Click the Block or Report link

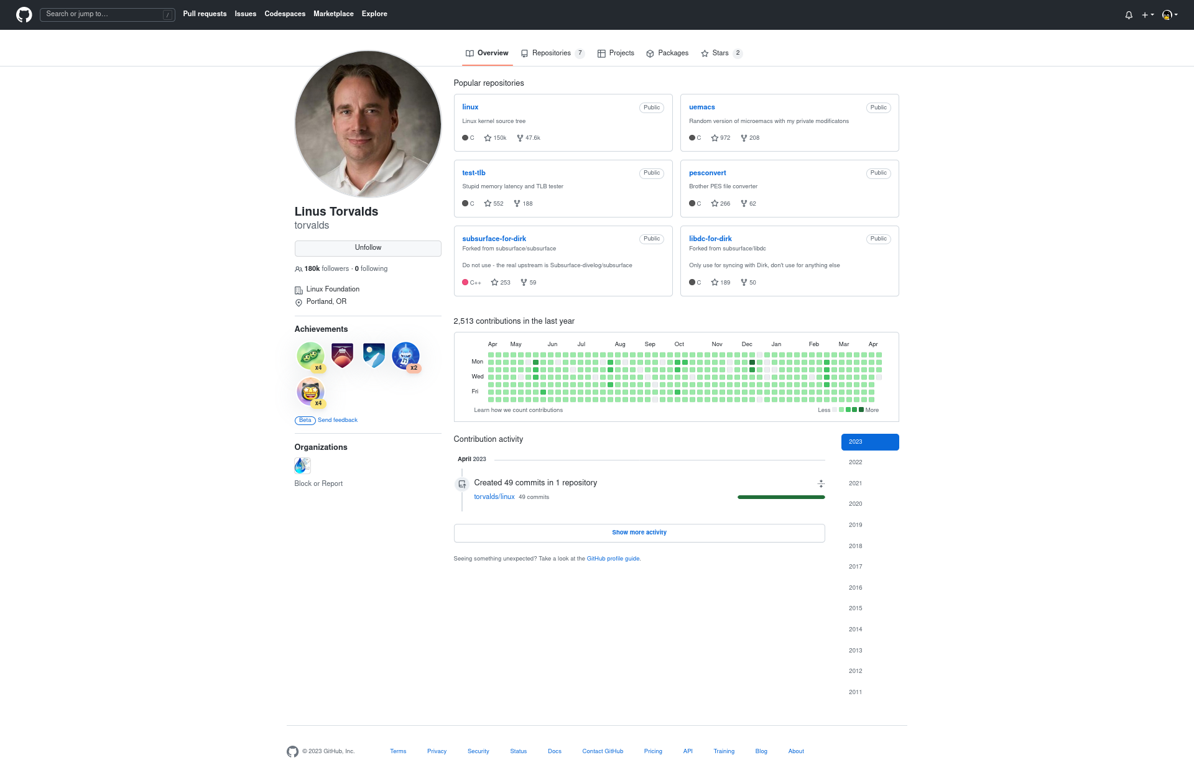318,484
